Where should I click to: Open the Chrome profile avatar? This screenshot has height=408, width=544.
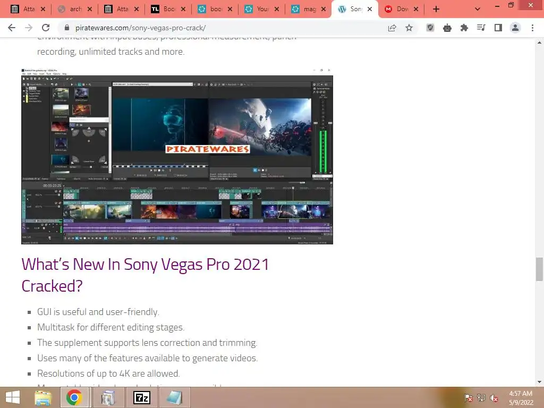tap(515, 28)
